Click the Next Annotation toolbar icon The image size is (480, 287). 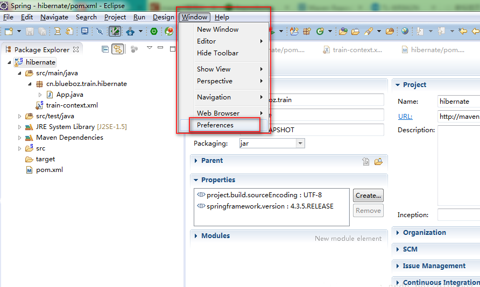420,31
